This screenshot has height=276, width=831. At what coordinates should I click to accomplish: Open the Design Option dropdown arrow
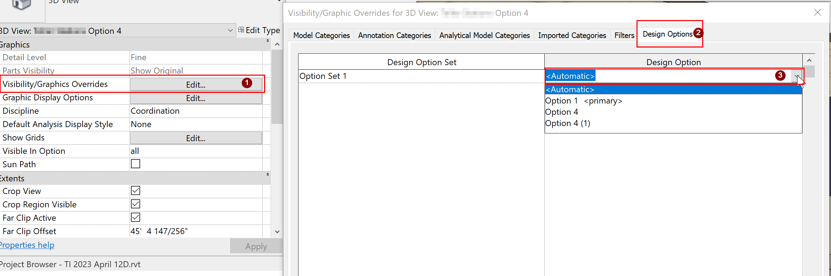tap(797, 76)
